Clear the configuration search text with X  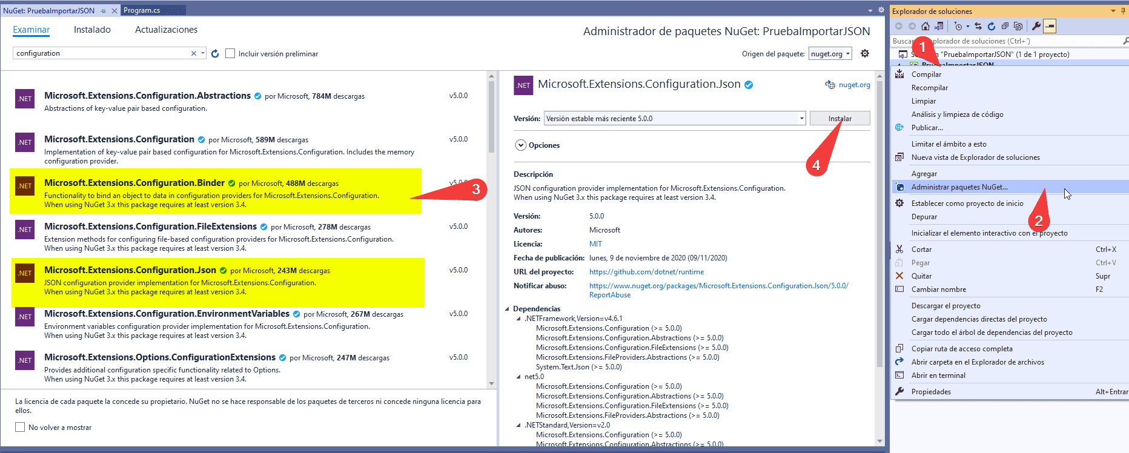194,53
